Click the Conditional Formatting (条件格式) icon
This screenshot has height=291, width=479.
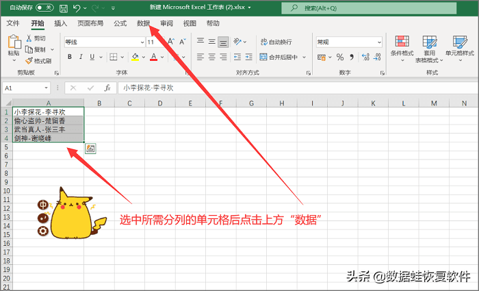[x=402, y=42]
